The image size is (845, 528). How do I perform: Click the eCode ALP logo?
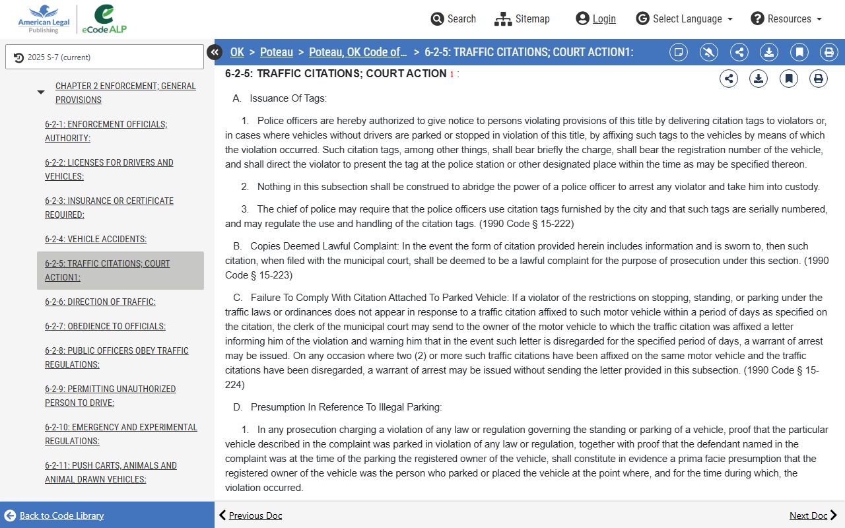(x=104, y=20)
